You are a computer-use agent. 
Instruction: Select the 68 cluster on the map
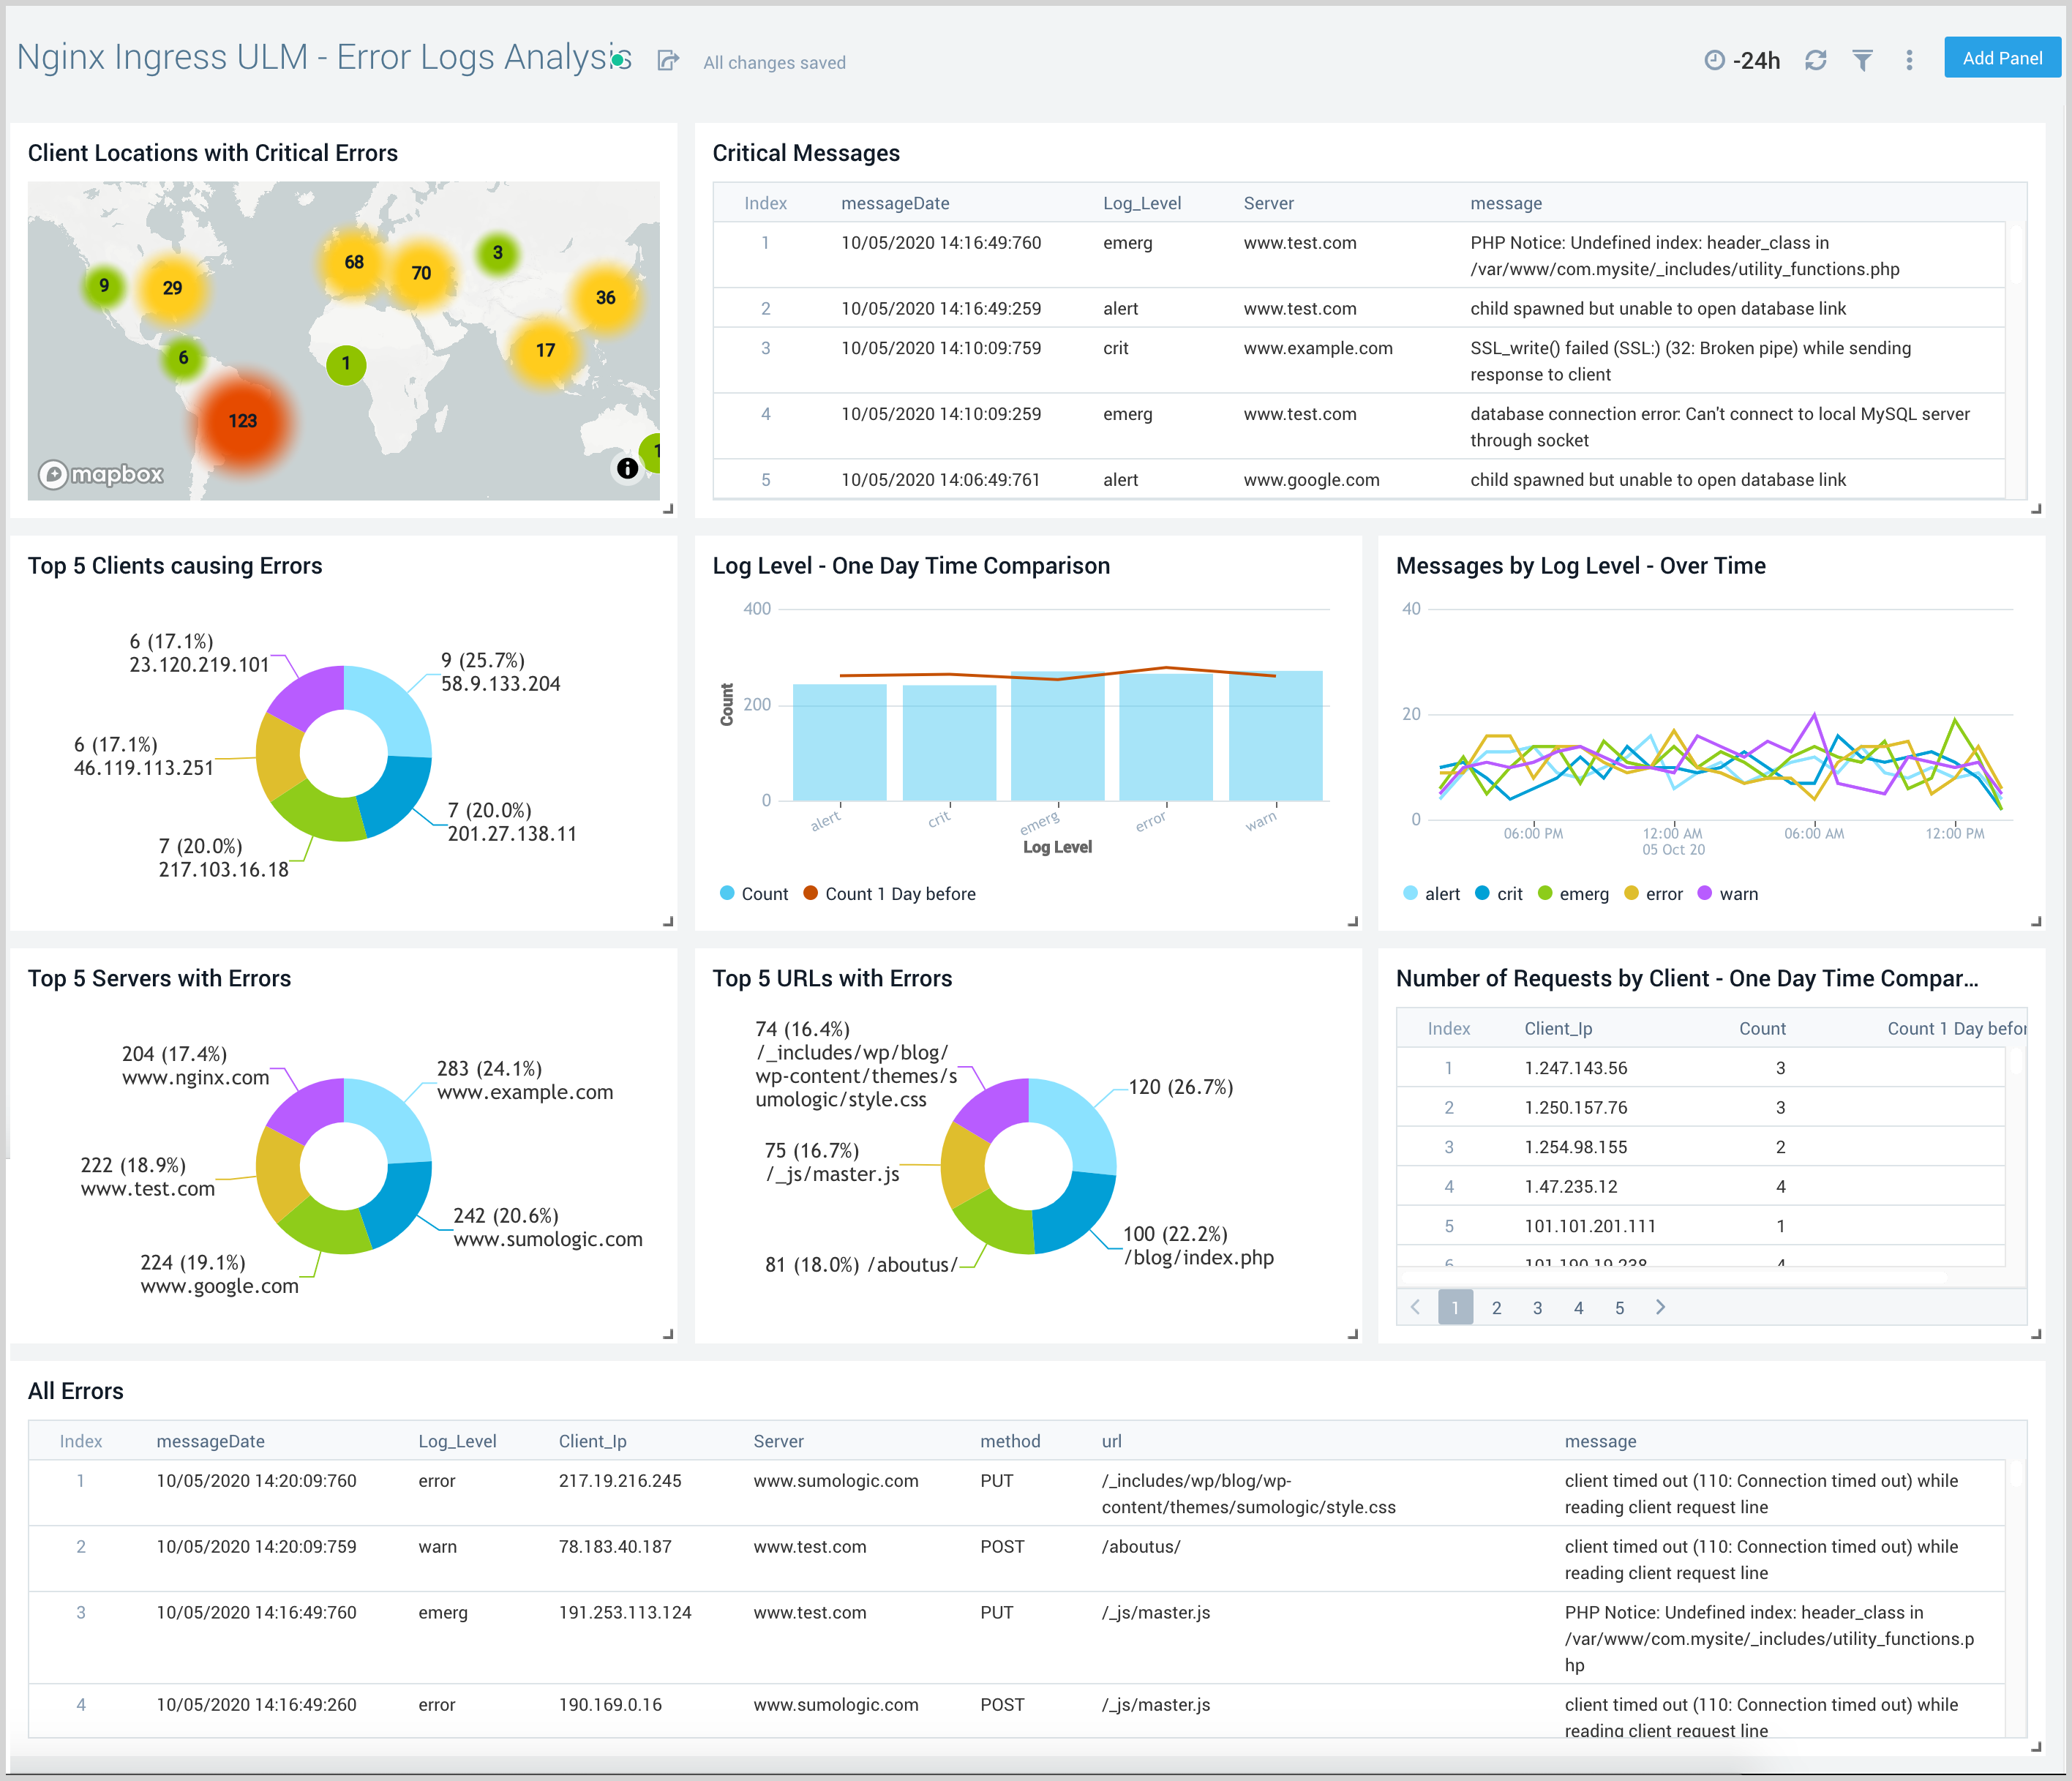354,262
